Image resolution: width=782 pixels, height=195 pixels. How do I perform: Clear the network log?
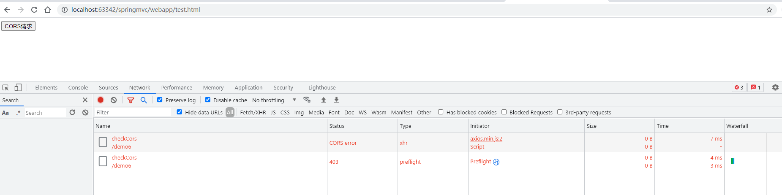click(114, 100)
